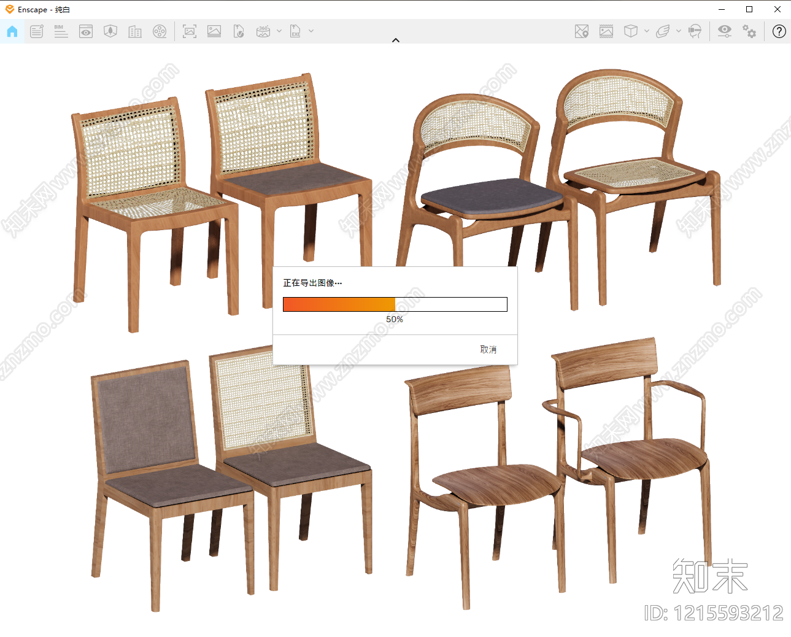Collapse the toolbar with the up chevron
The height and width of the screenshot is (637, 791).
[x=396, y=40]
